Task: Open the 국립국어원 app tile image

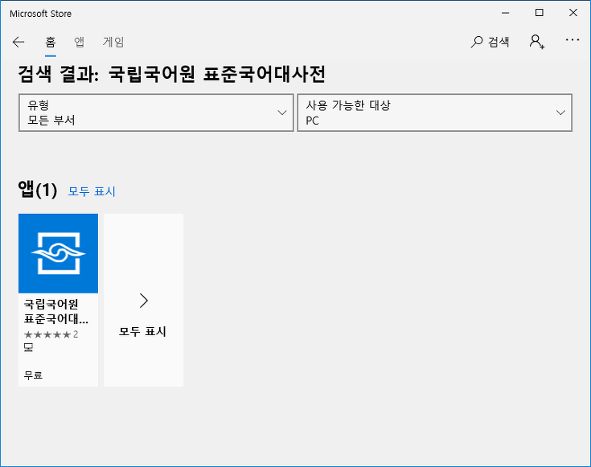Action: click(58, 253)
